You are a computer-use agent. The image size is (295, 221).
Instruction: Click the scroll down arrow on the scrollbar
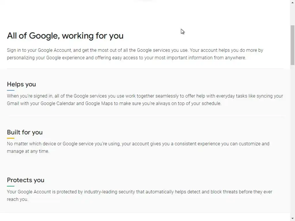pos(292,218)
